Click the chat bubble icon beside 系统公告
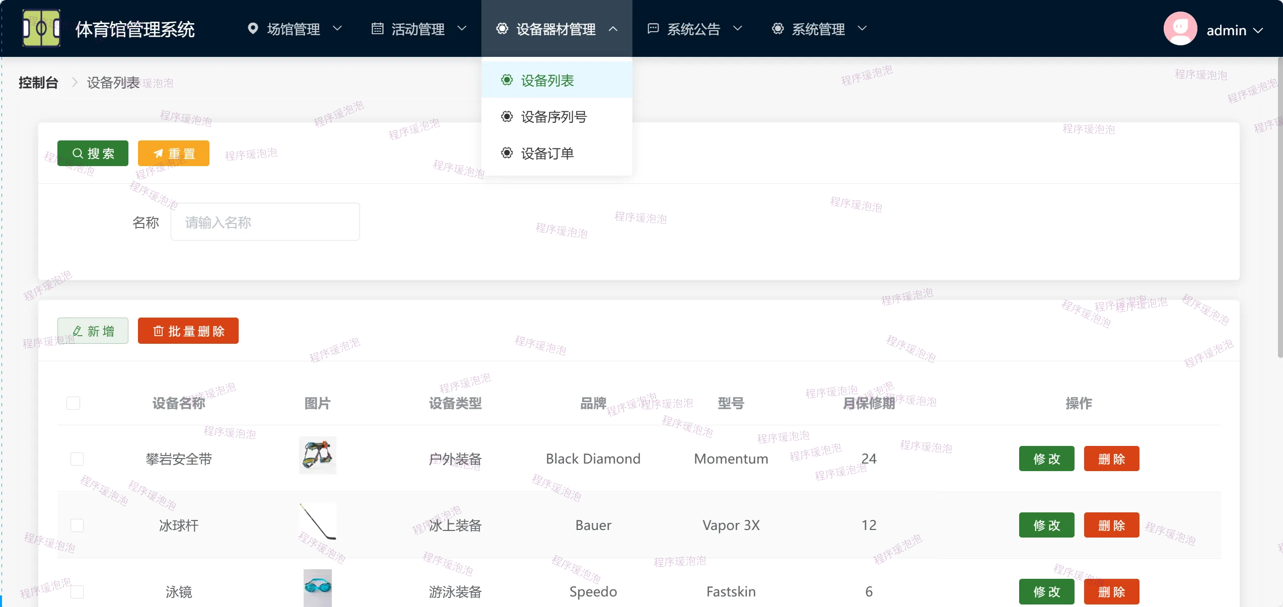Image resolution: width=1283 pixels, height=607 pixels. [653, 29]
